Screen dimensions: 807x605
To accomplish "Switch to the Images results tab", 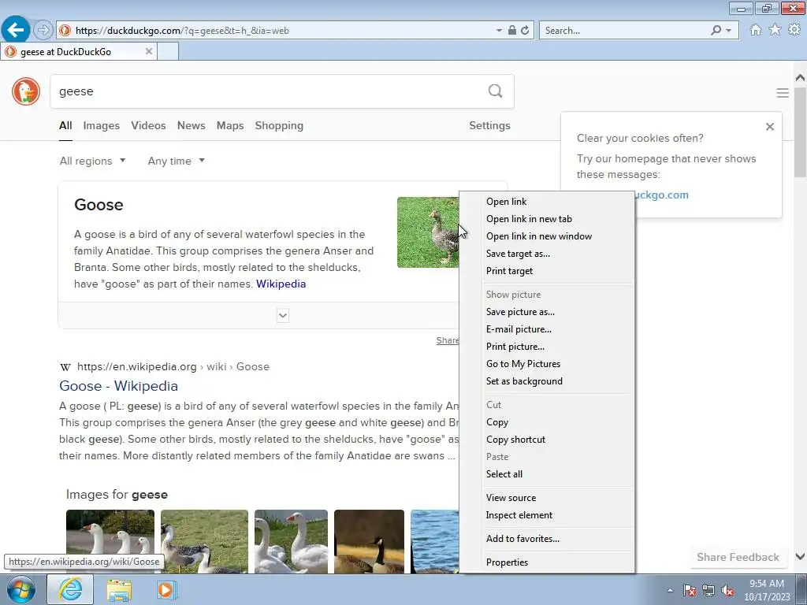I will pyautogui.click(x=102, y=125).
